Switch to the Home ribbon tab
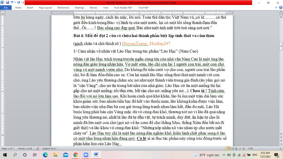Viewport: 283px width, 159px height. pyautogui.click(x=18, y=8)
